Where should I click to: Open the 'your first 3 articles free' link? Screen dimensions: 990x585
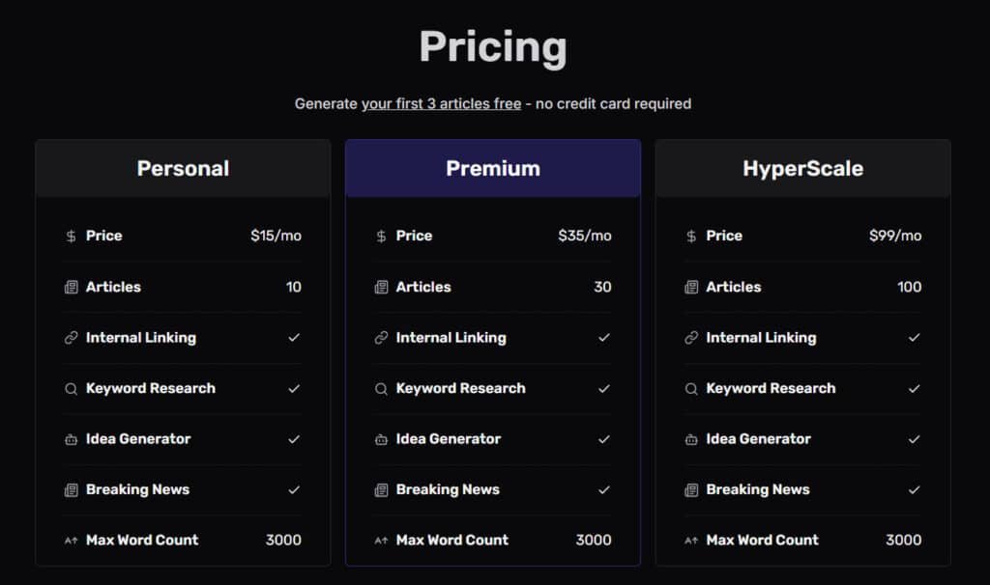tap(441, 104)
